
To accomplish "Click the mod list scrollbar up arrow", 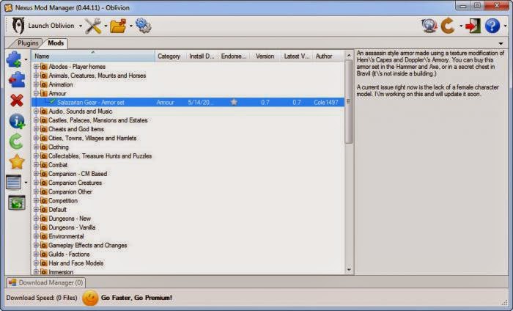I will point(349,55).
